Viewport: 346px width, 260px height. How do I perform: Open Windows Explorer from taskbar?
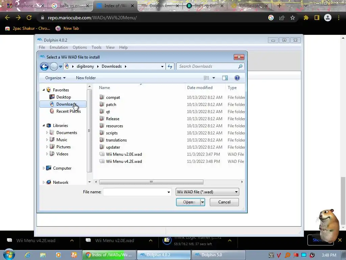(x=43, y=255)
